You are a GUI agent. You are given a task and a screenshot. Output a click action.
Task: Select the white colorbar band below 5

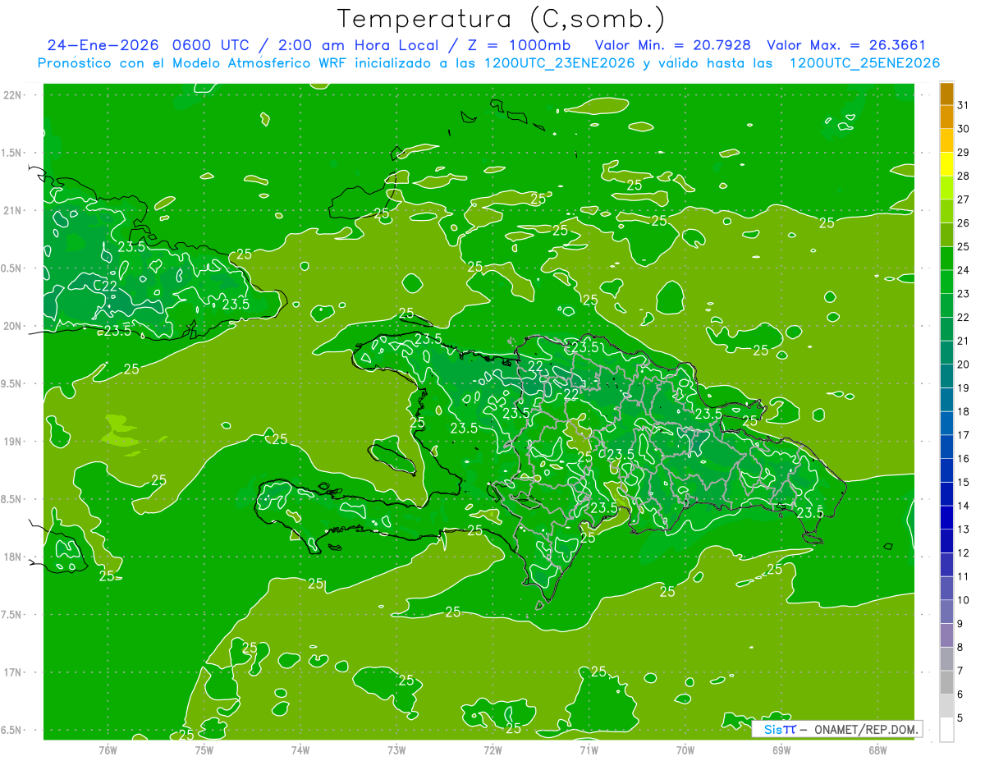point(946,730)
